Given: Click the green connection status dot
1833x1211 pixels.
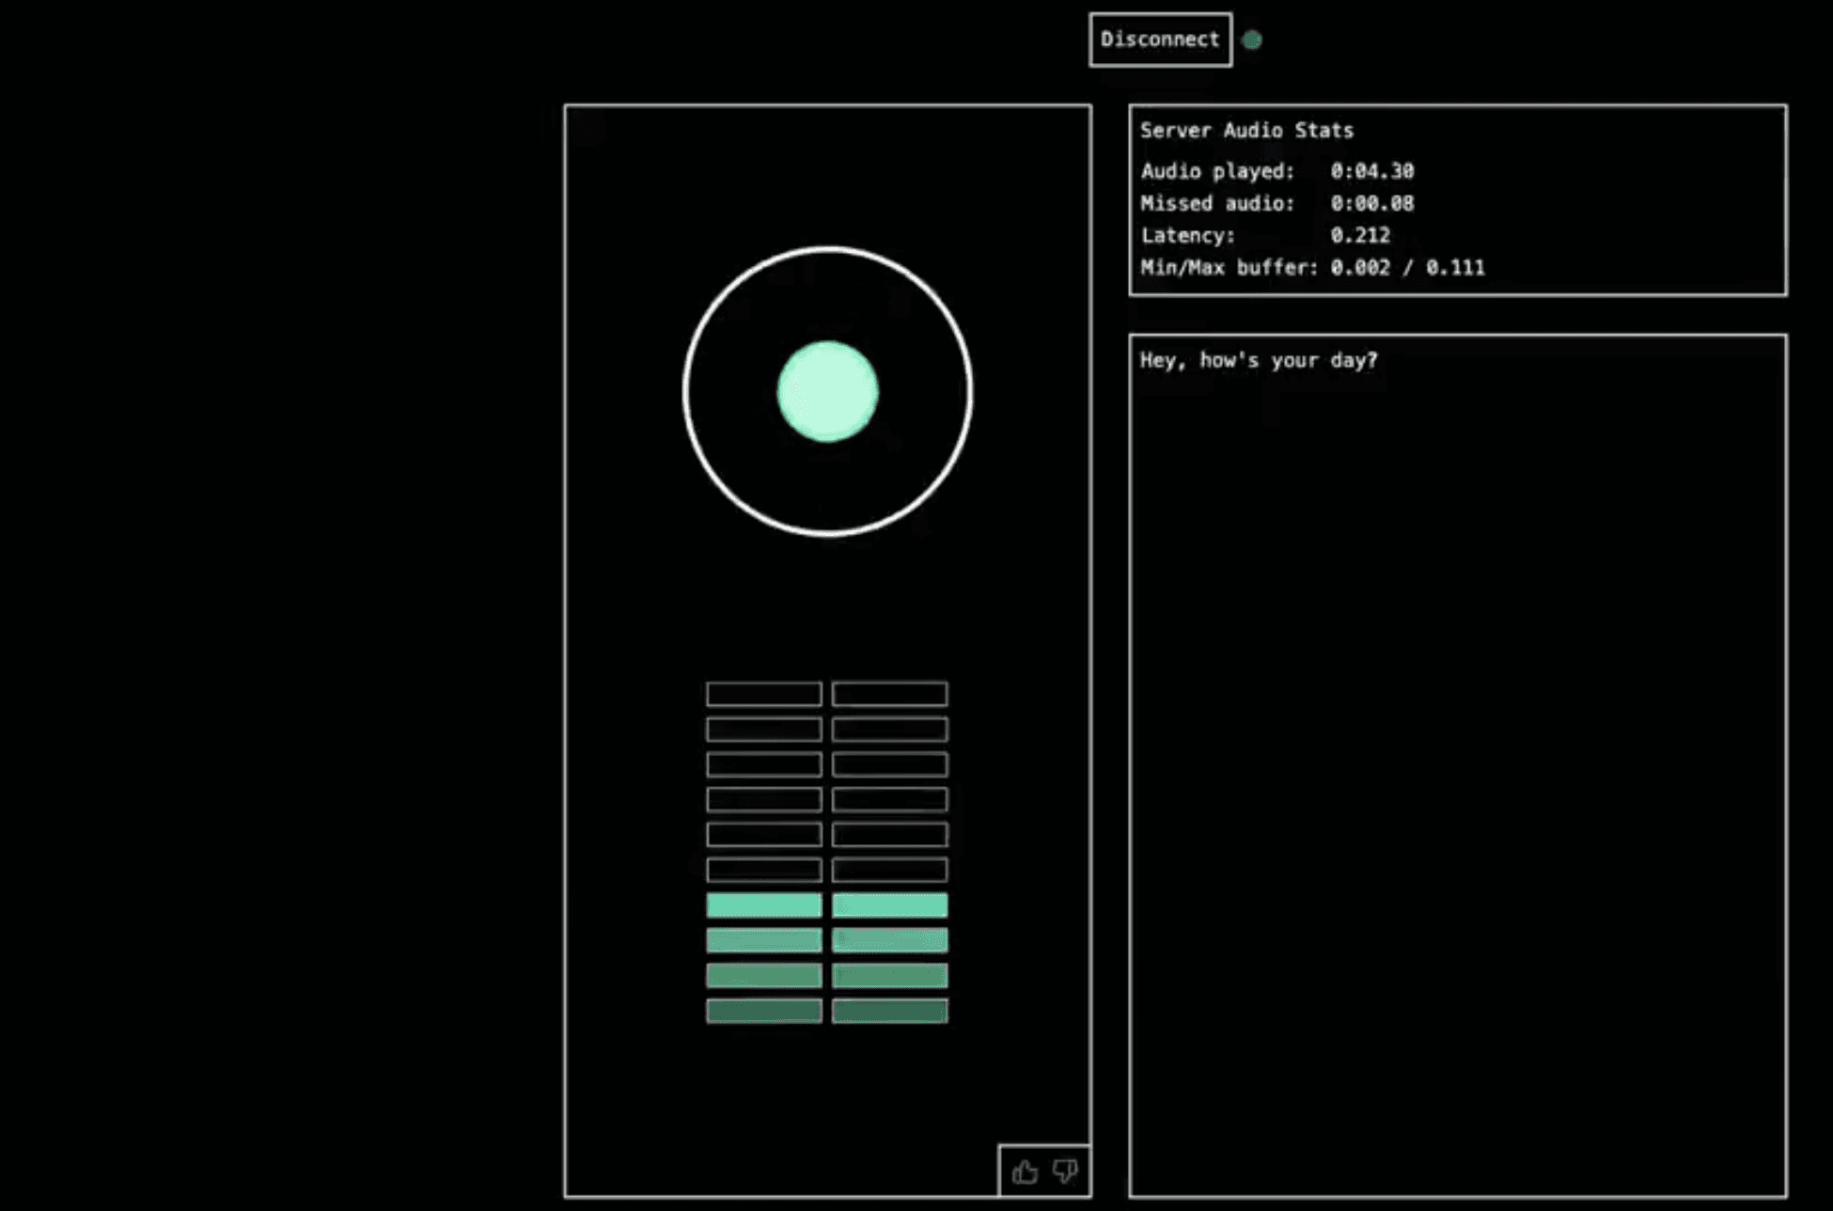Looking at the screenshot, I should [x=1252, y=39].
